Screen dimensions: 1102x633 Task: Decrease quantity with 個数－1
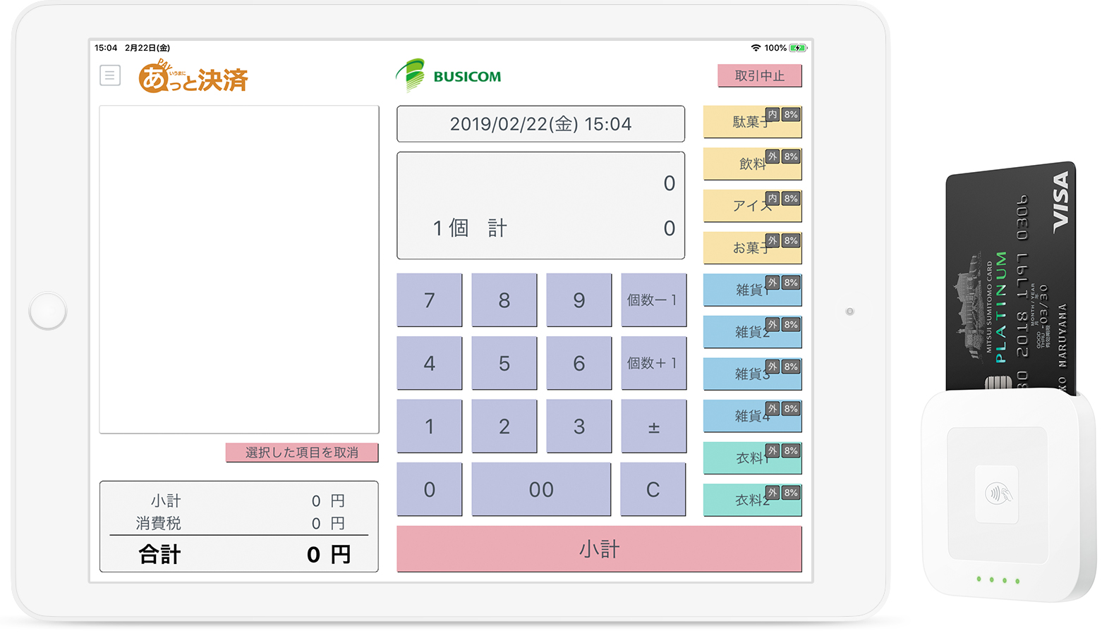653,300
